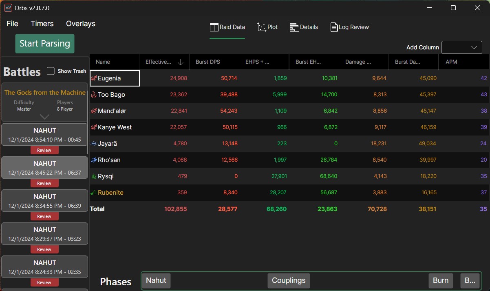Click the class icon beside Rho'san
Image resolution: width=490 pixels, height=291 pixels.
coord(94,160)
